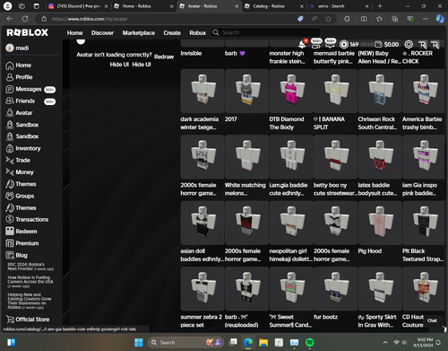Viewport: 448px width, 351px height.
Task: Select the Pig Hood item thumbnail
Action: [x=380, y=223]
